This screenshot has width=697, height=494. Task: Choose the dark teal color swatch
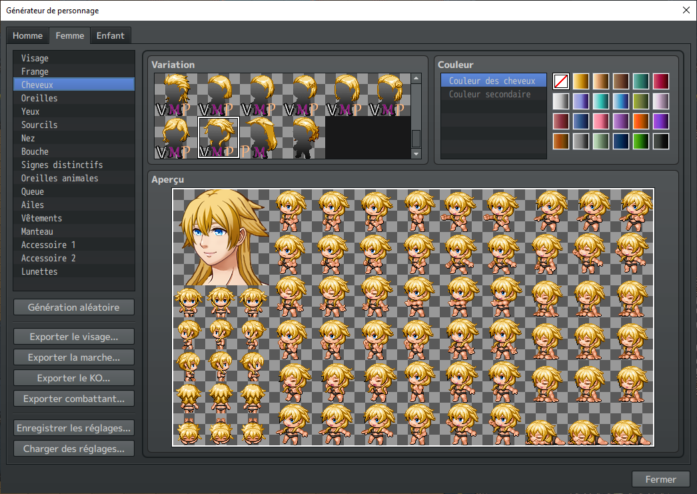tap(641, 81)
